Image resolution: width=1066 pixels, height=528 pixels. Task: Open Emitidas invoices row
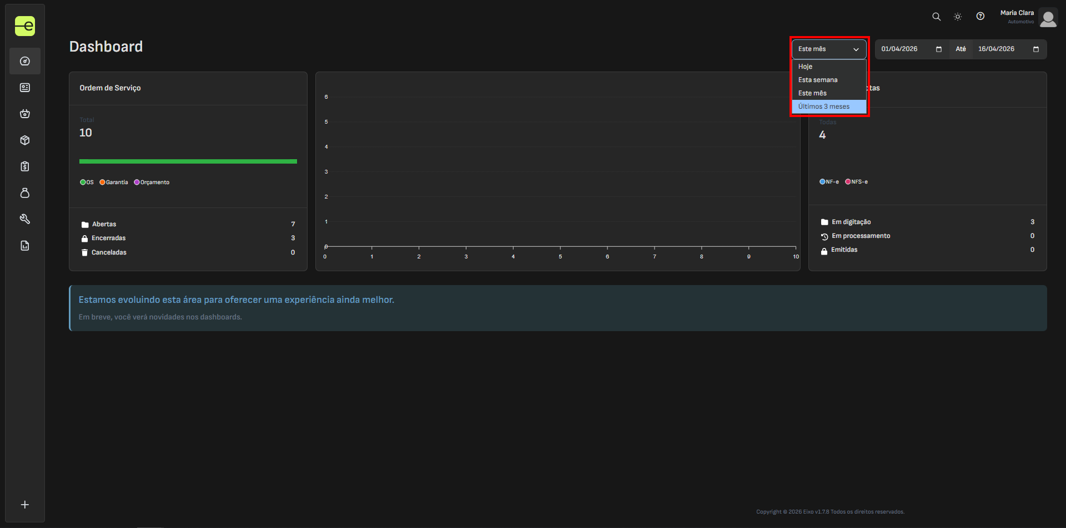[928, 250]
